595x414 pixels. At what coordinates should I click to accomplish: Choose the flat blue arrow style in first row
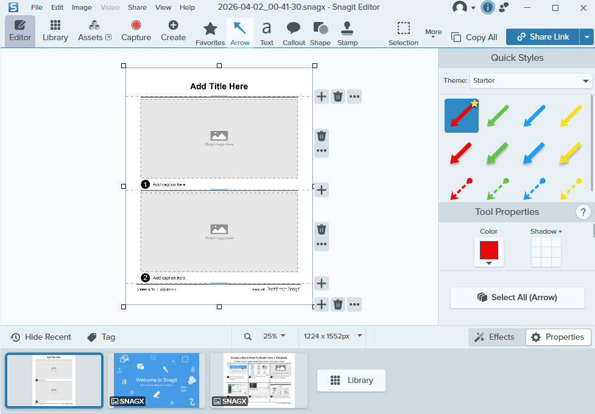[x=534, y=116]
